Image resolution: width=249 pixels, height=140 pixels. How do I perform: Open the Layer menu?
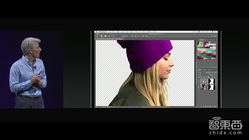pyautogui.click(x=123, y=32)
